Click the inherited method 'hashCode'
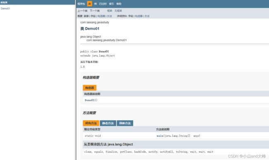 [140, 152]
